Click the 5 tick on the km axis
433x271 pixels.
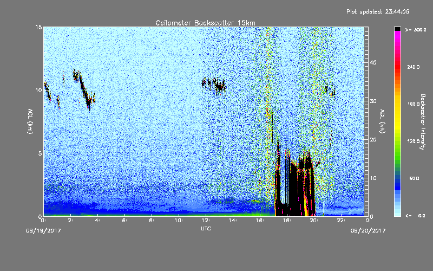(x=40, y=153)
